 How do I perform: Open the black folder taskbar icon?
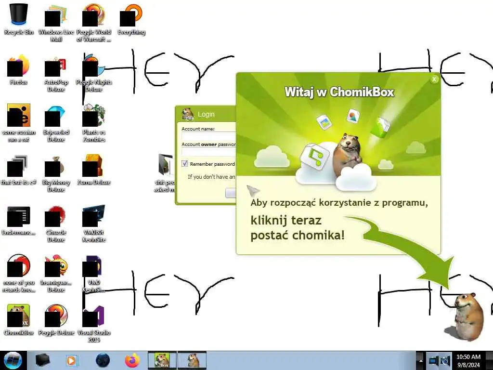43,360
